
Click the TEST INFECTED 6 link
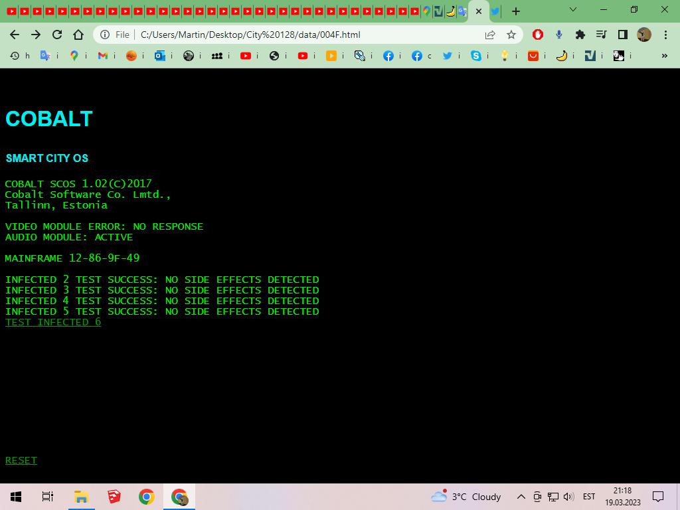[x=53, y=322]
